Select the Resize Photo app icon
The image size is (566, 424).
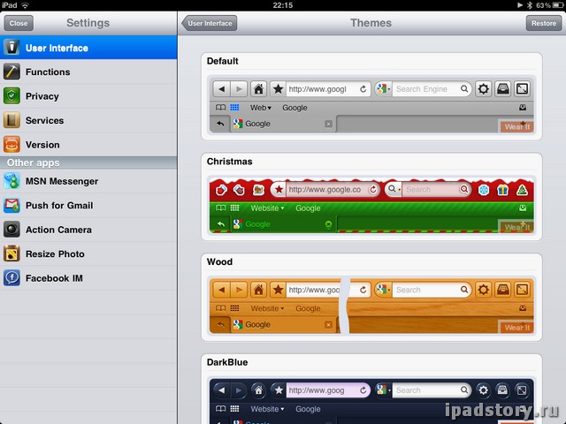click(11, 254)
